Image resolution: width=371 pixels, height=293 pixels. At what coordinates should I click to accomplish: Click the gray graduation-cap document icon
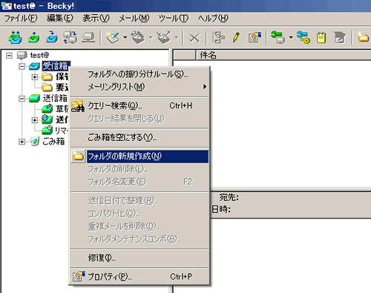340,38
